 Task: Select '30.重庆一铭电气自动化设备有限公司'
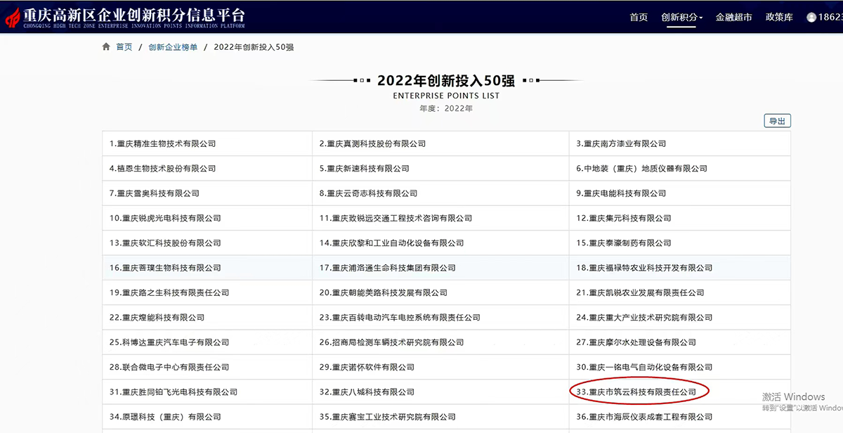644,367
